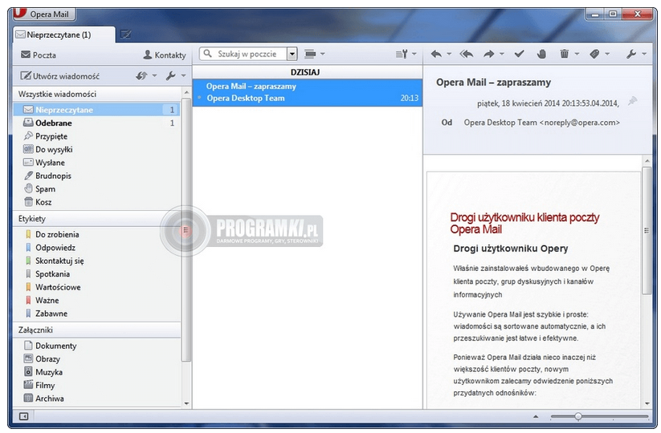This screenshot has width=661, height=433.
Task: Click the wrench icon in message toolbar
Action: pos(631,54)
